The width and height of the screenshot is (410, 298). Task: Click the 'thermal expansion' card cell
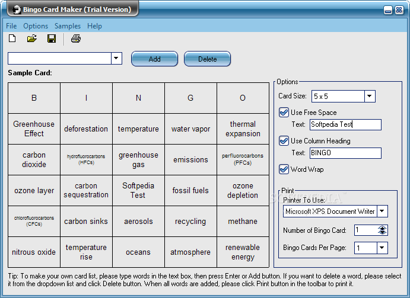[243, 129]
